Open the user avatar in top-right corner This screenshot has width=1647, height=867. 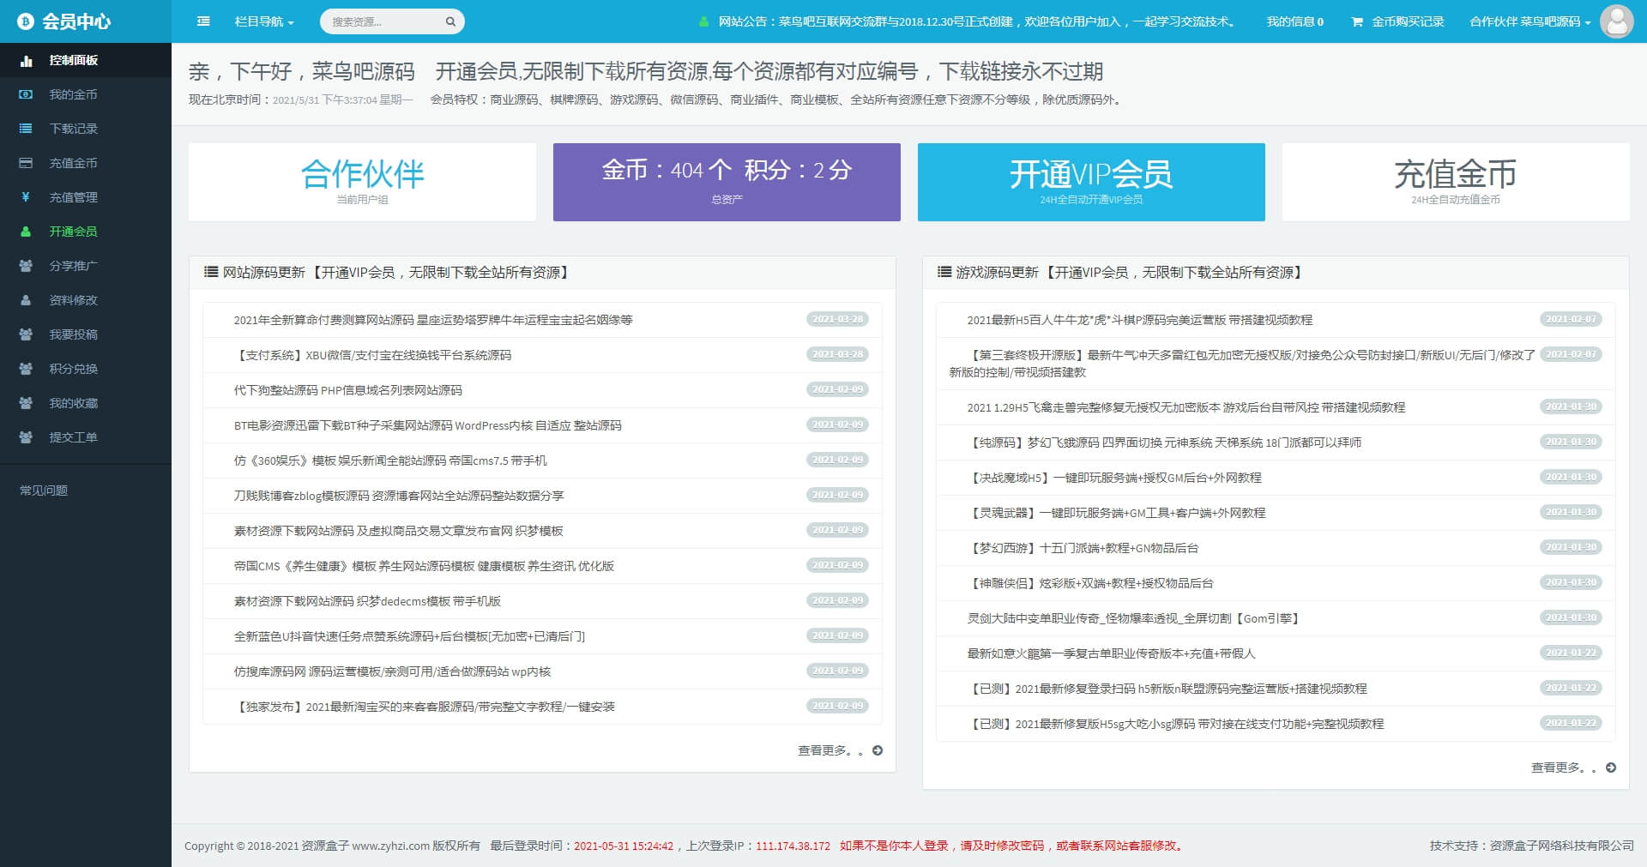click(1616, 21)
